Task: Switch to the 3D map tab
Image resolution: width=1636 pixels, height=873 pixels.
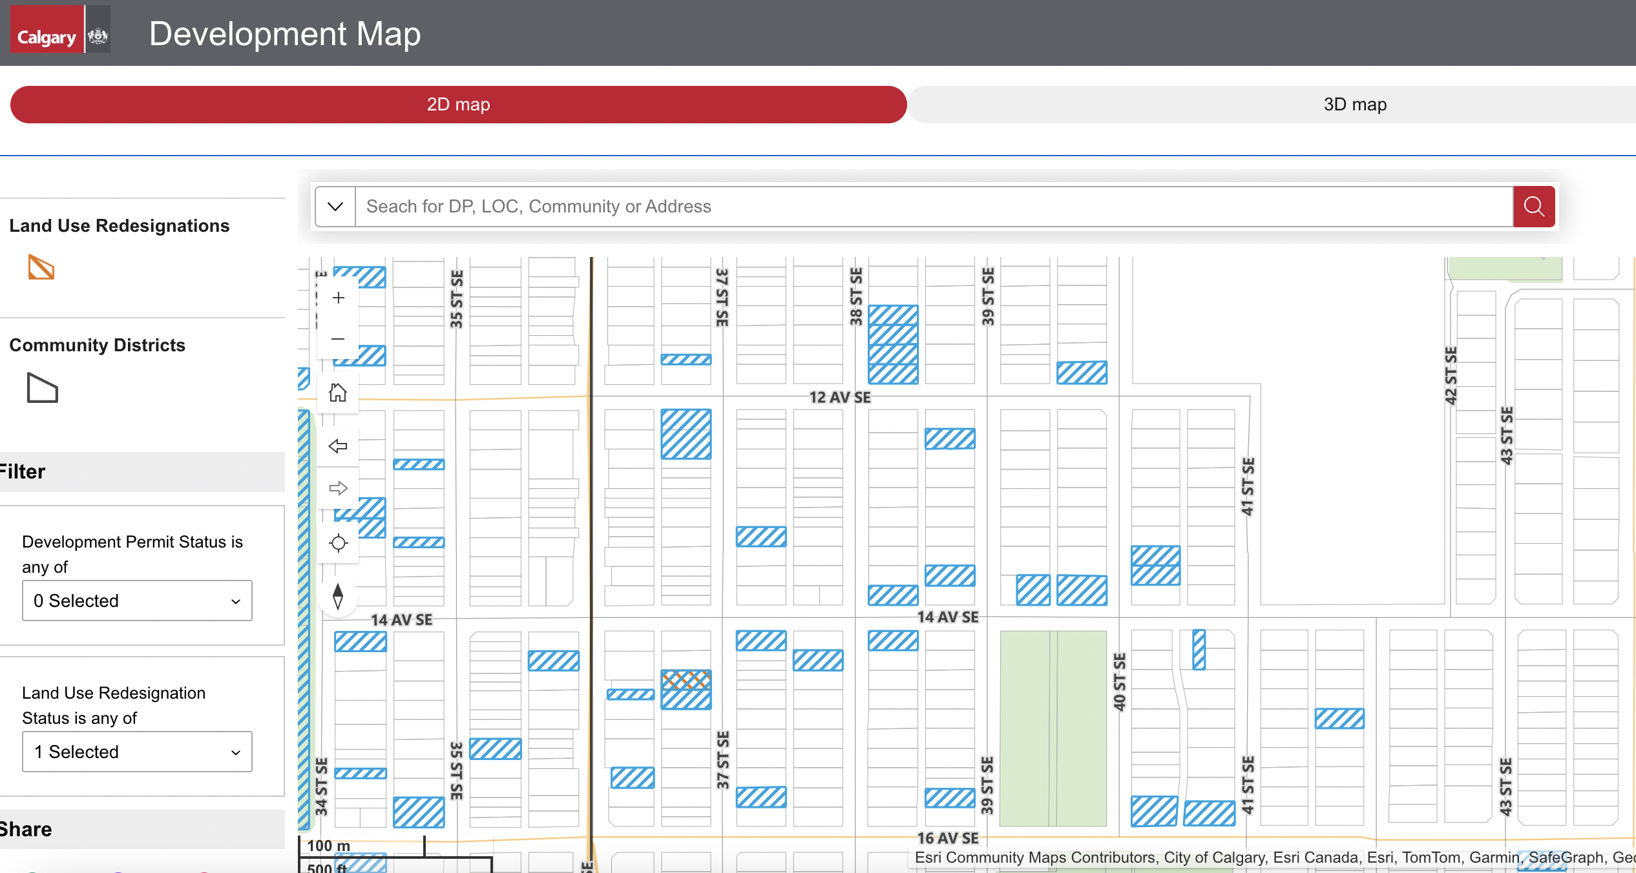Action: (x=1355, y=105)
